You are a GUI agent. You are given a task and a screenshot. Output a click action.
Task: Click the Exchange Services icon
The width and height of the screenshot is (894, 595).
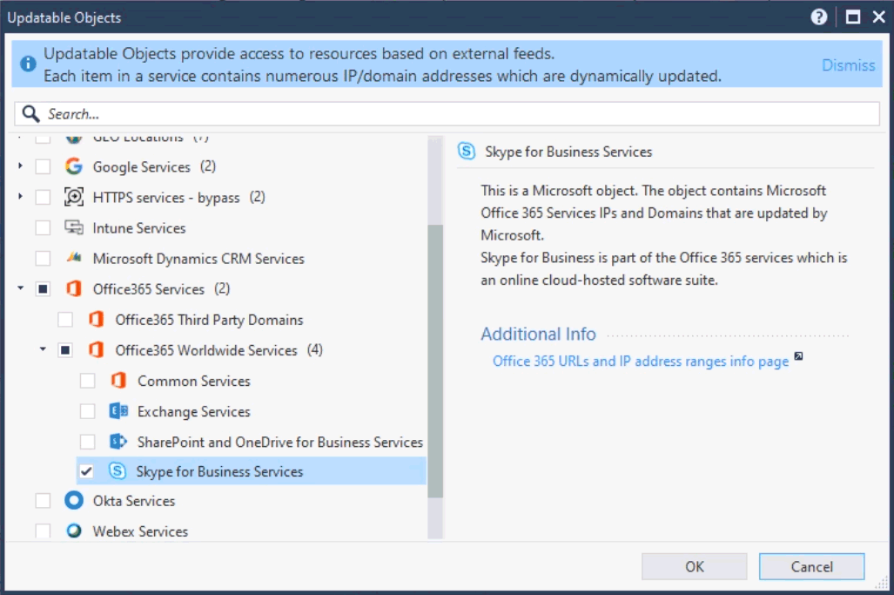[118, 410]
